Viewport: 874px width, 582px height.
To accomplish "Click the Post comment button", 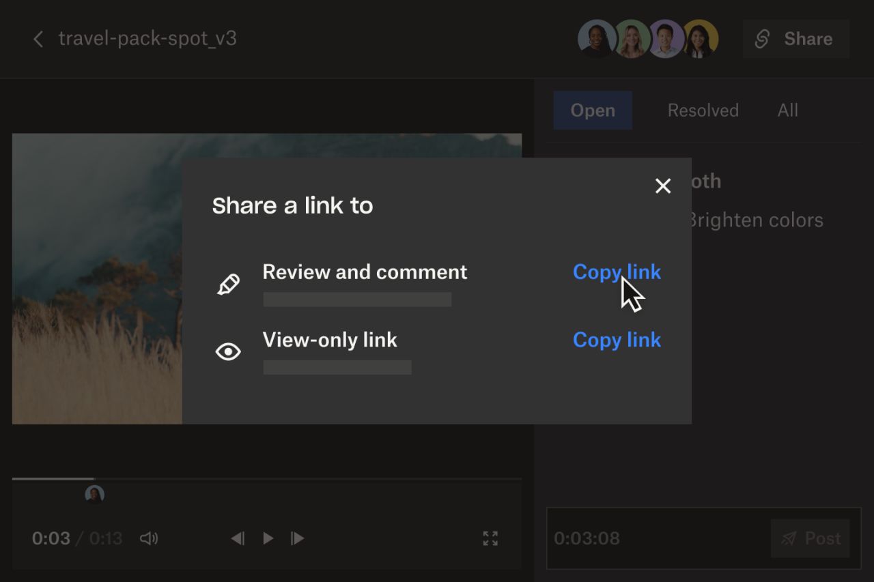I will (x=810, y=538).
